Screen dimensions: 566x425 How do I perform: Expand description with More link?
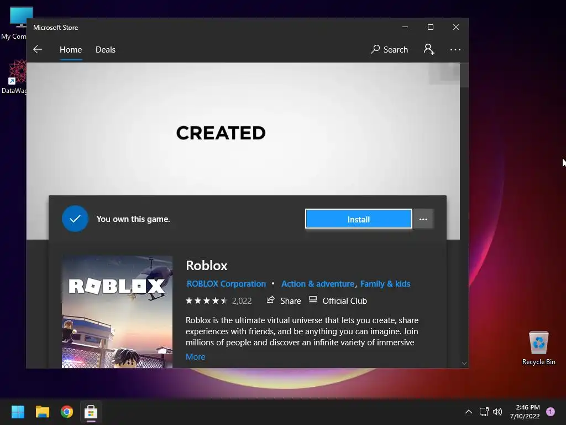195,357
